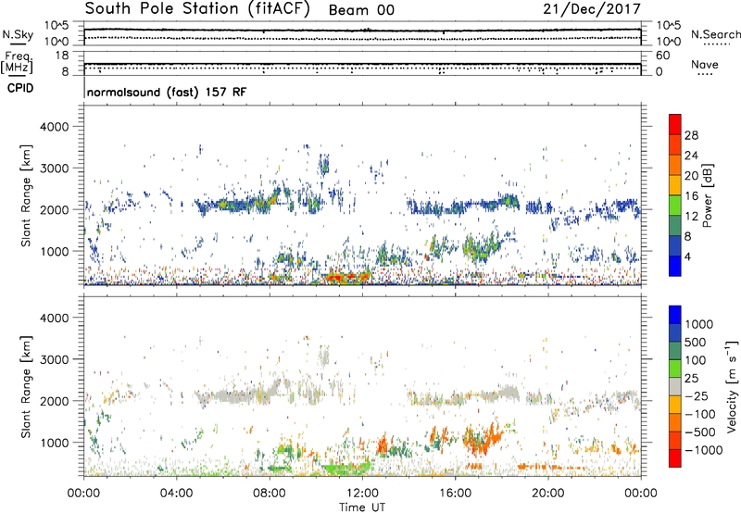
Task: Click the '08:00' time tick label
Action: coord(270,494)
